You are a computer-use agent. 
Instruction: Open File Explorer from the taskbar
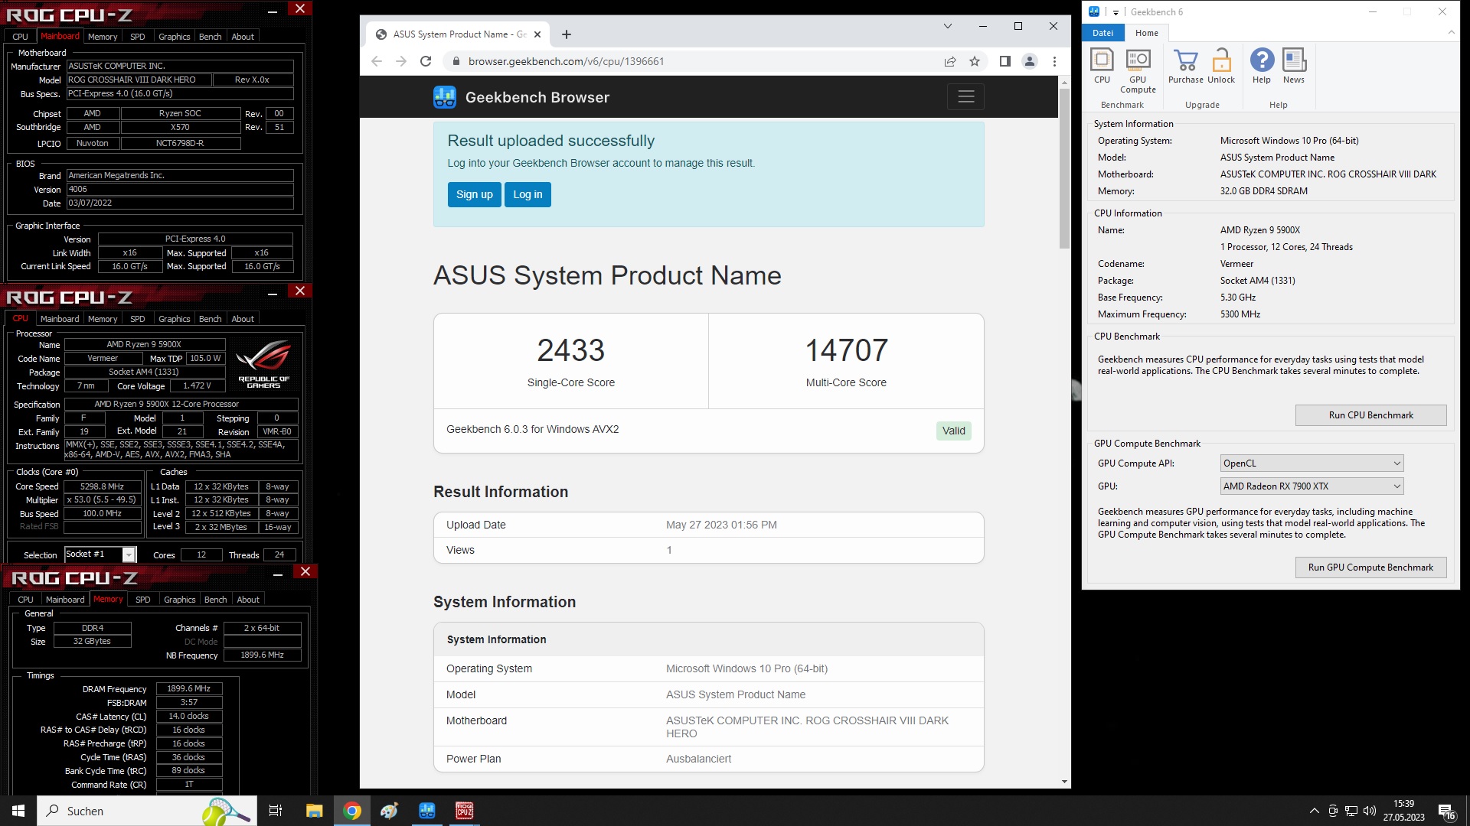314,811
